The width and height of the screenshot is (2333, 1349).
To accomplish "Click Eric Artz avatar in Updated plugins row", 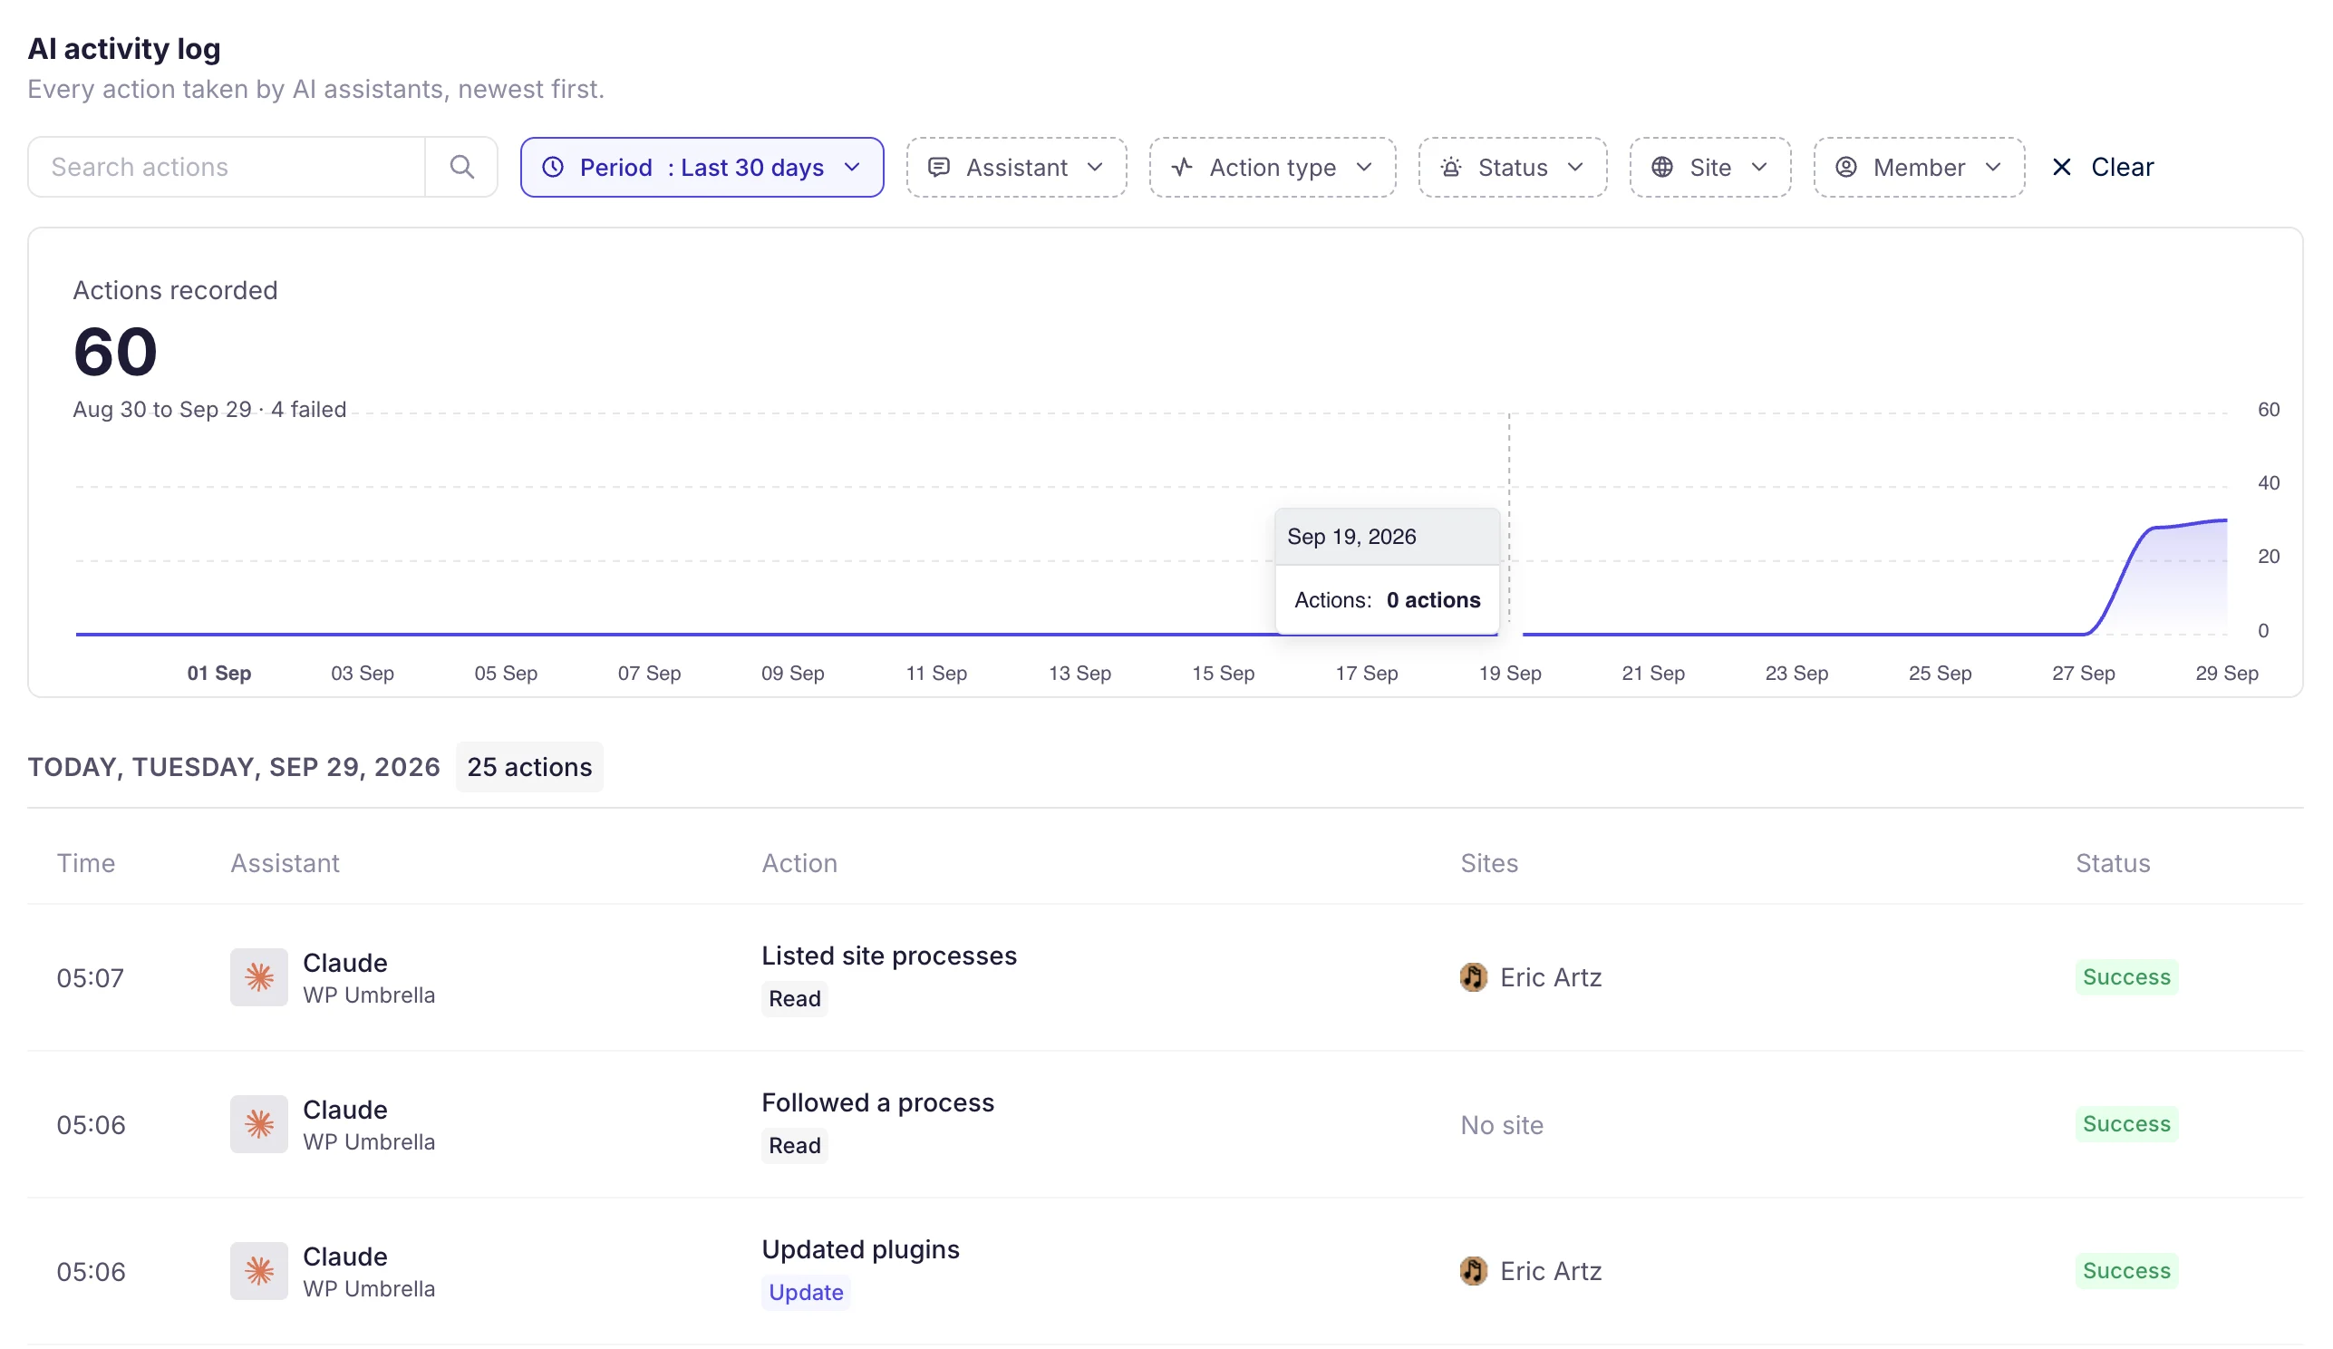I will click(x=1473, y=1270).
